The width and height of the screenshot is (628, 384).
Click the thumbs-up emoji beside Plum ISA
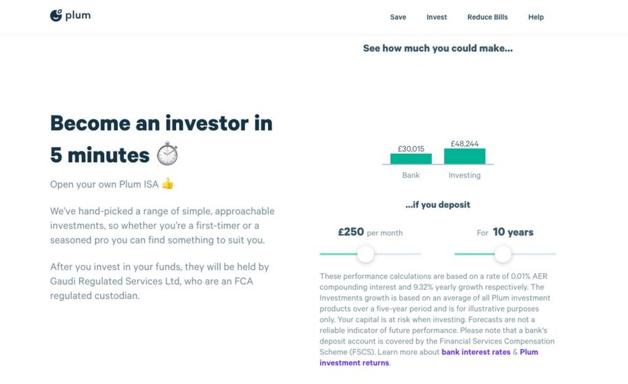[x=167, y=183]
